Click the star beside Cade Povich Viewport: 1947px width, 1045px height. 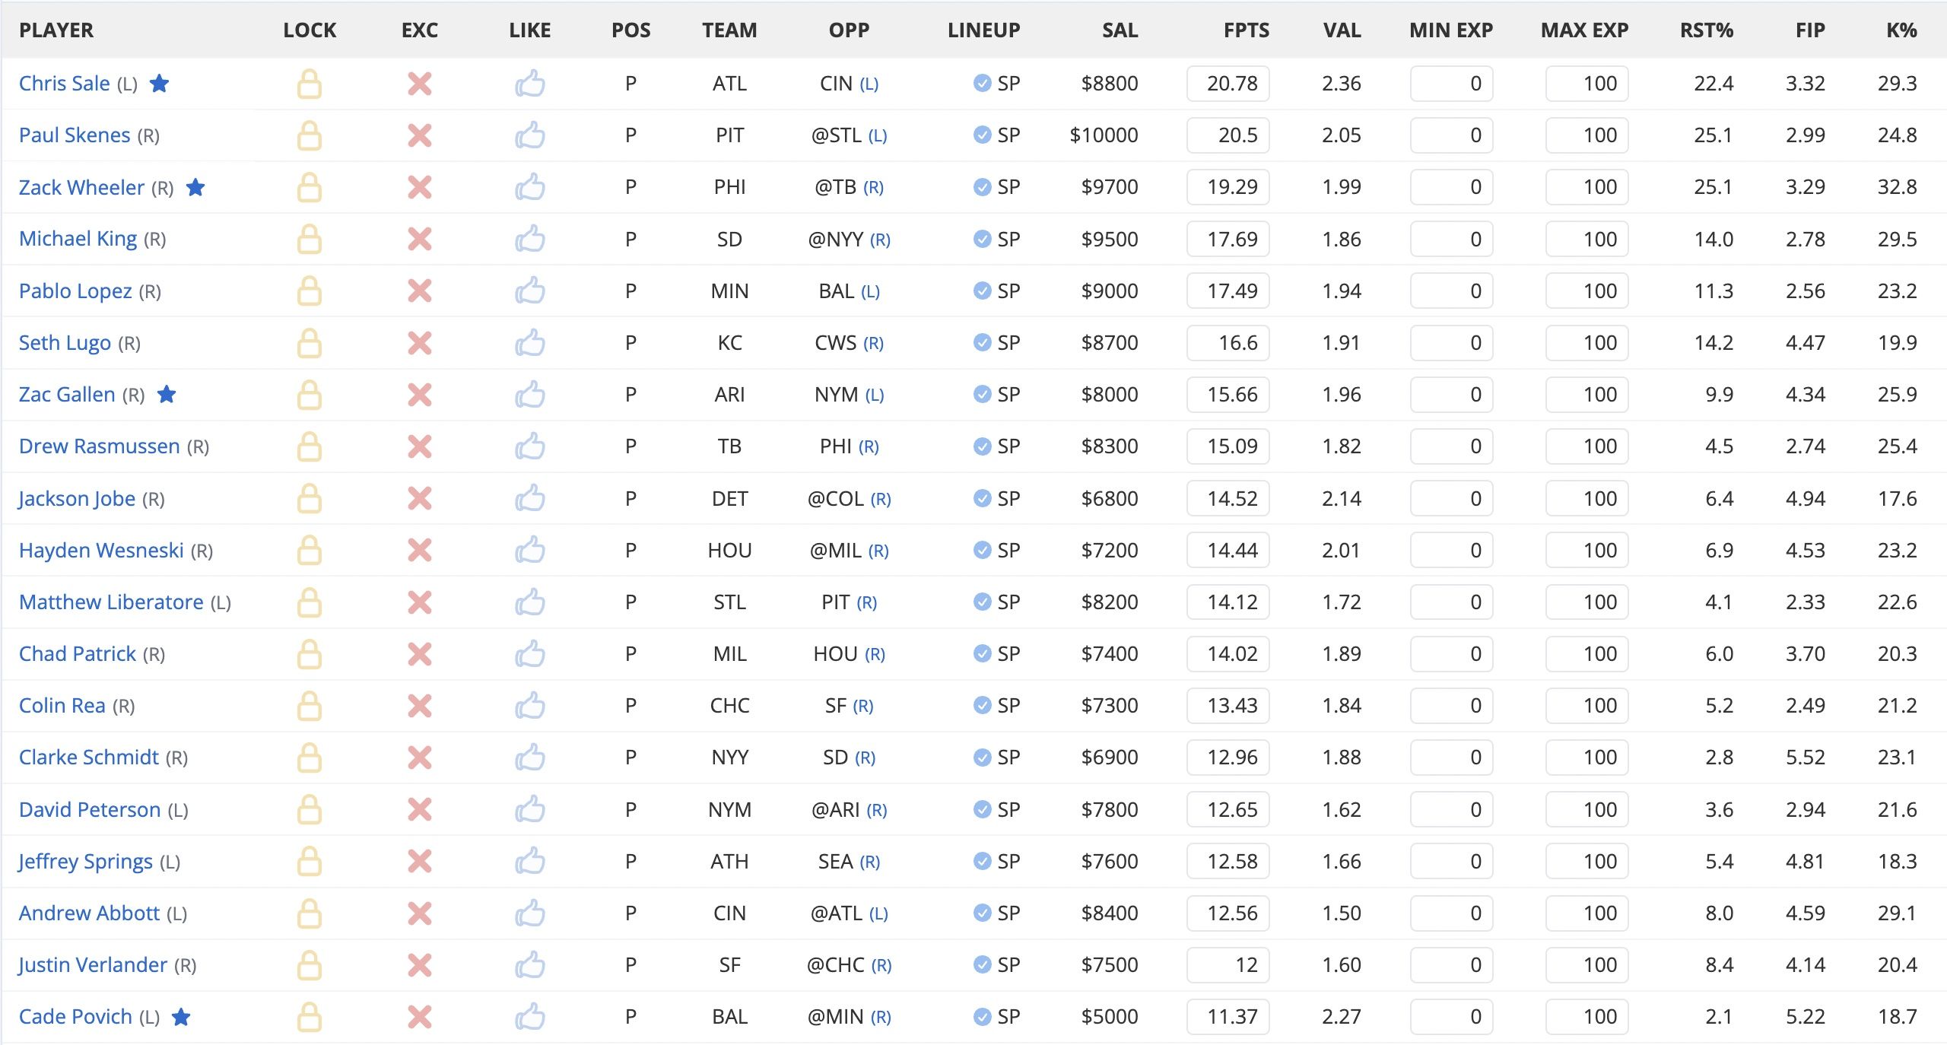coord(181,1017)
